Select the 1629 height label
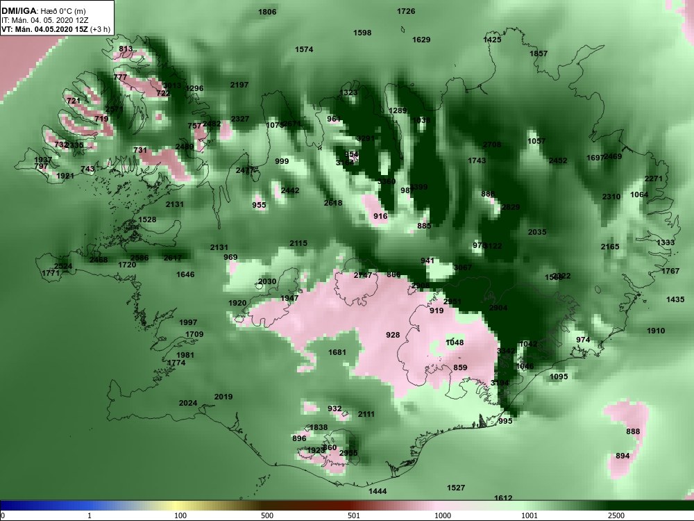Viewport: 694px width, 521px height. [x=421, y=40]
